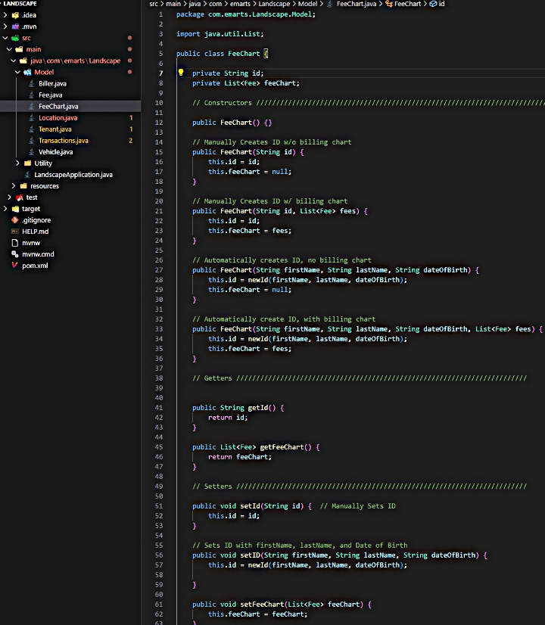Click the Java icon beside Biller.java

click(x=31, y=83)
